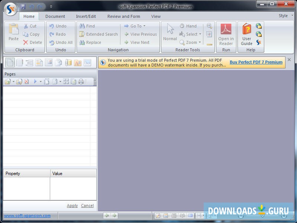Viewport: 297px width, 223px height.
Task: Expand the Zoom tool dropdown
Action: click(200, 42)
